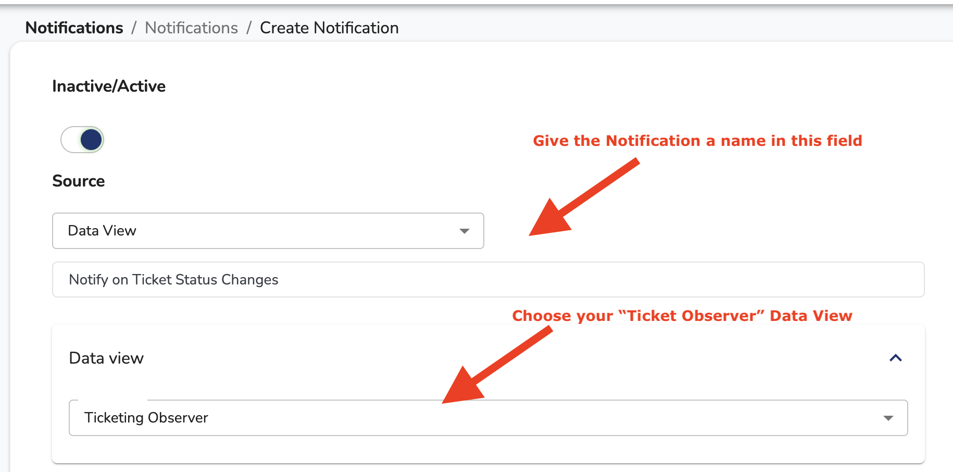The width and height of the screenshot is (953, 472).
Task: Click the Inactive/Active label text
Action: pyautogui.click(x=109, y=86)
